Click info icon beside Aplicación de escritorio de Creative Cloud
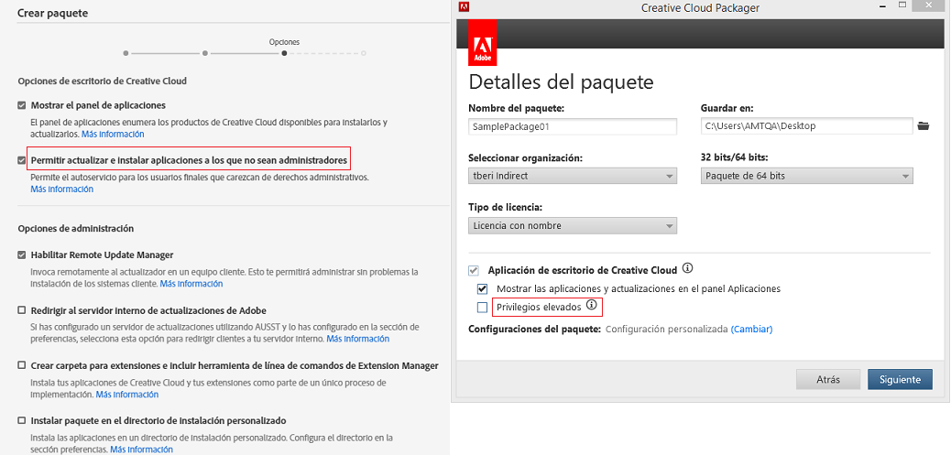The height and width of the screenshot is (455, 951). [x=687, y=269]
